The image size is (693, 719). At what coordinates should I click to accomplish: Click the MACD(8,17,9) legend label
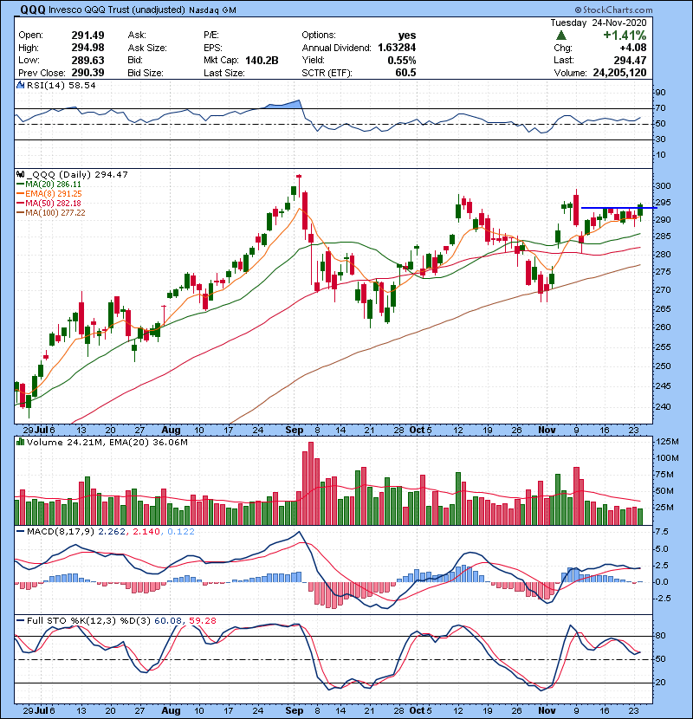(x=61, y=532)
